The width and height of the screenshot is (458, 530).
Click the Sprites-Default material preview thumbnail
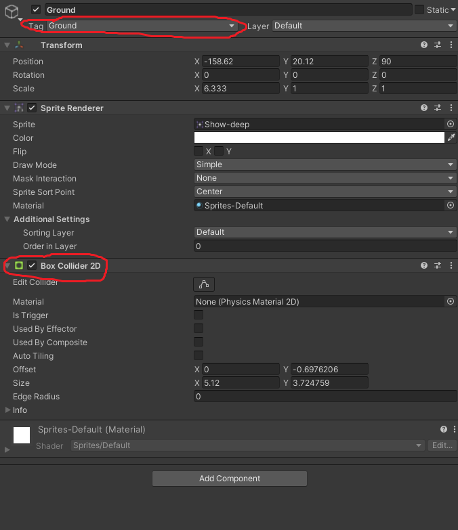[22, 435]
